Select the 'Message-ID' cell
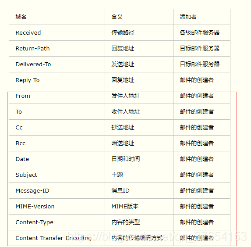251x247 pixels. pos(57,190)
